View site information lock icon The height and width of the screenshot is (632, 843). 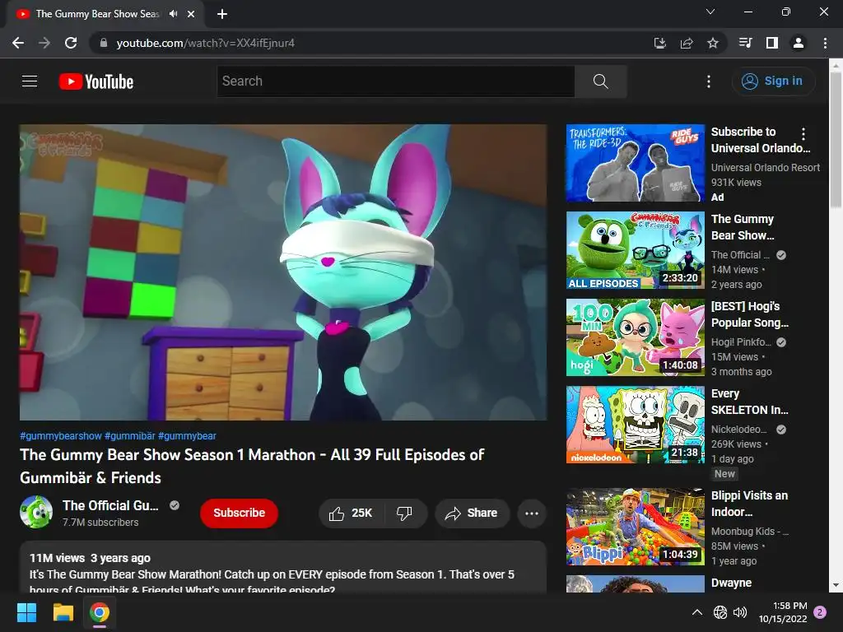tap(104, 43)
